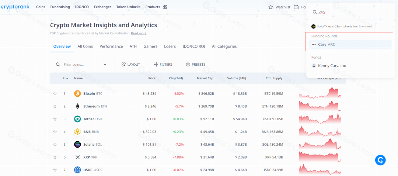Click the Solana logo icon

(77, 144)
